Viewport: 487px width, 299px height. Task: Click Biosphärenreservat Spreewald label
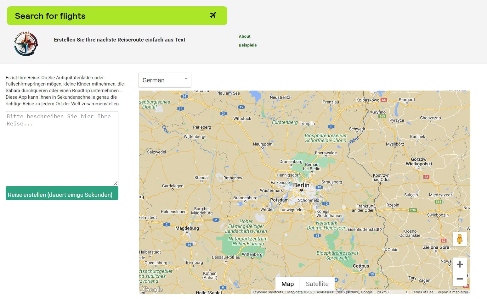click(x=337, y=255)
